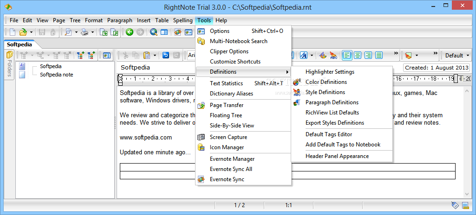Expand the highlighter dropdown arrow
The width and height of the screenshot is (476, 215).
pos(417,56)
